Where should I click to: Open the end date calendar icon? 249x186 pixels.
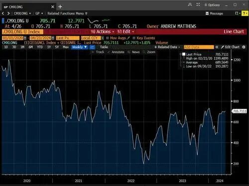pyautogui.click(x=53, y=38)
